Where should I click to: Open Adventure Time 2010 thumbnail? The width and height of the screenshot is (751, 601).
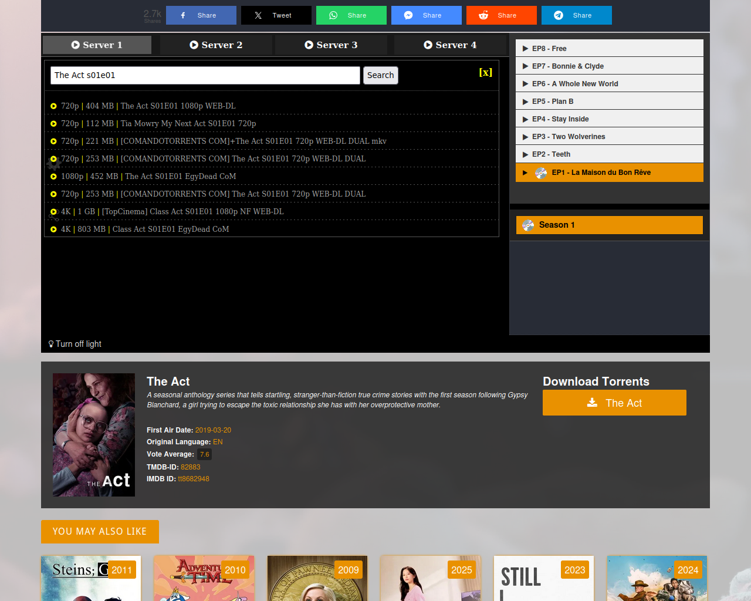point(204,578)
